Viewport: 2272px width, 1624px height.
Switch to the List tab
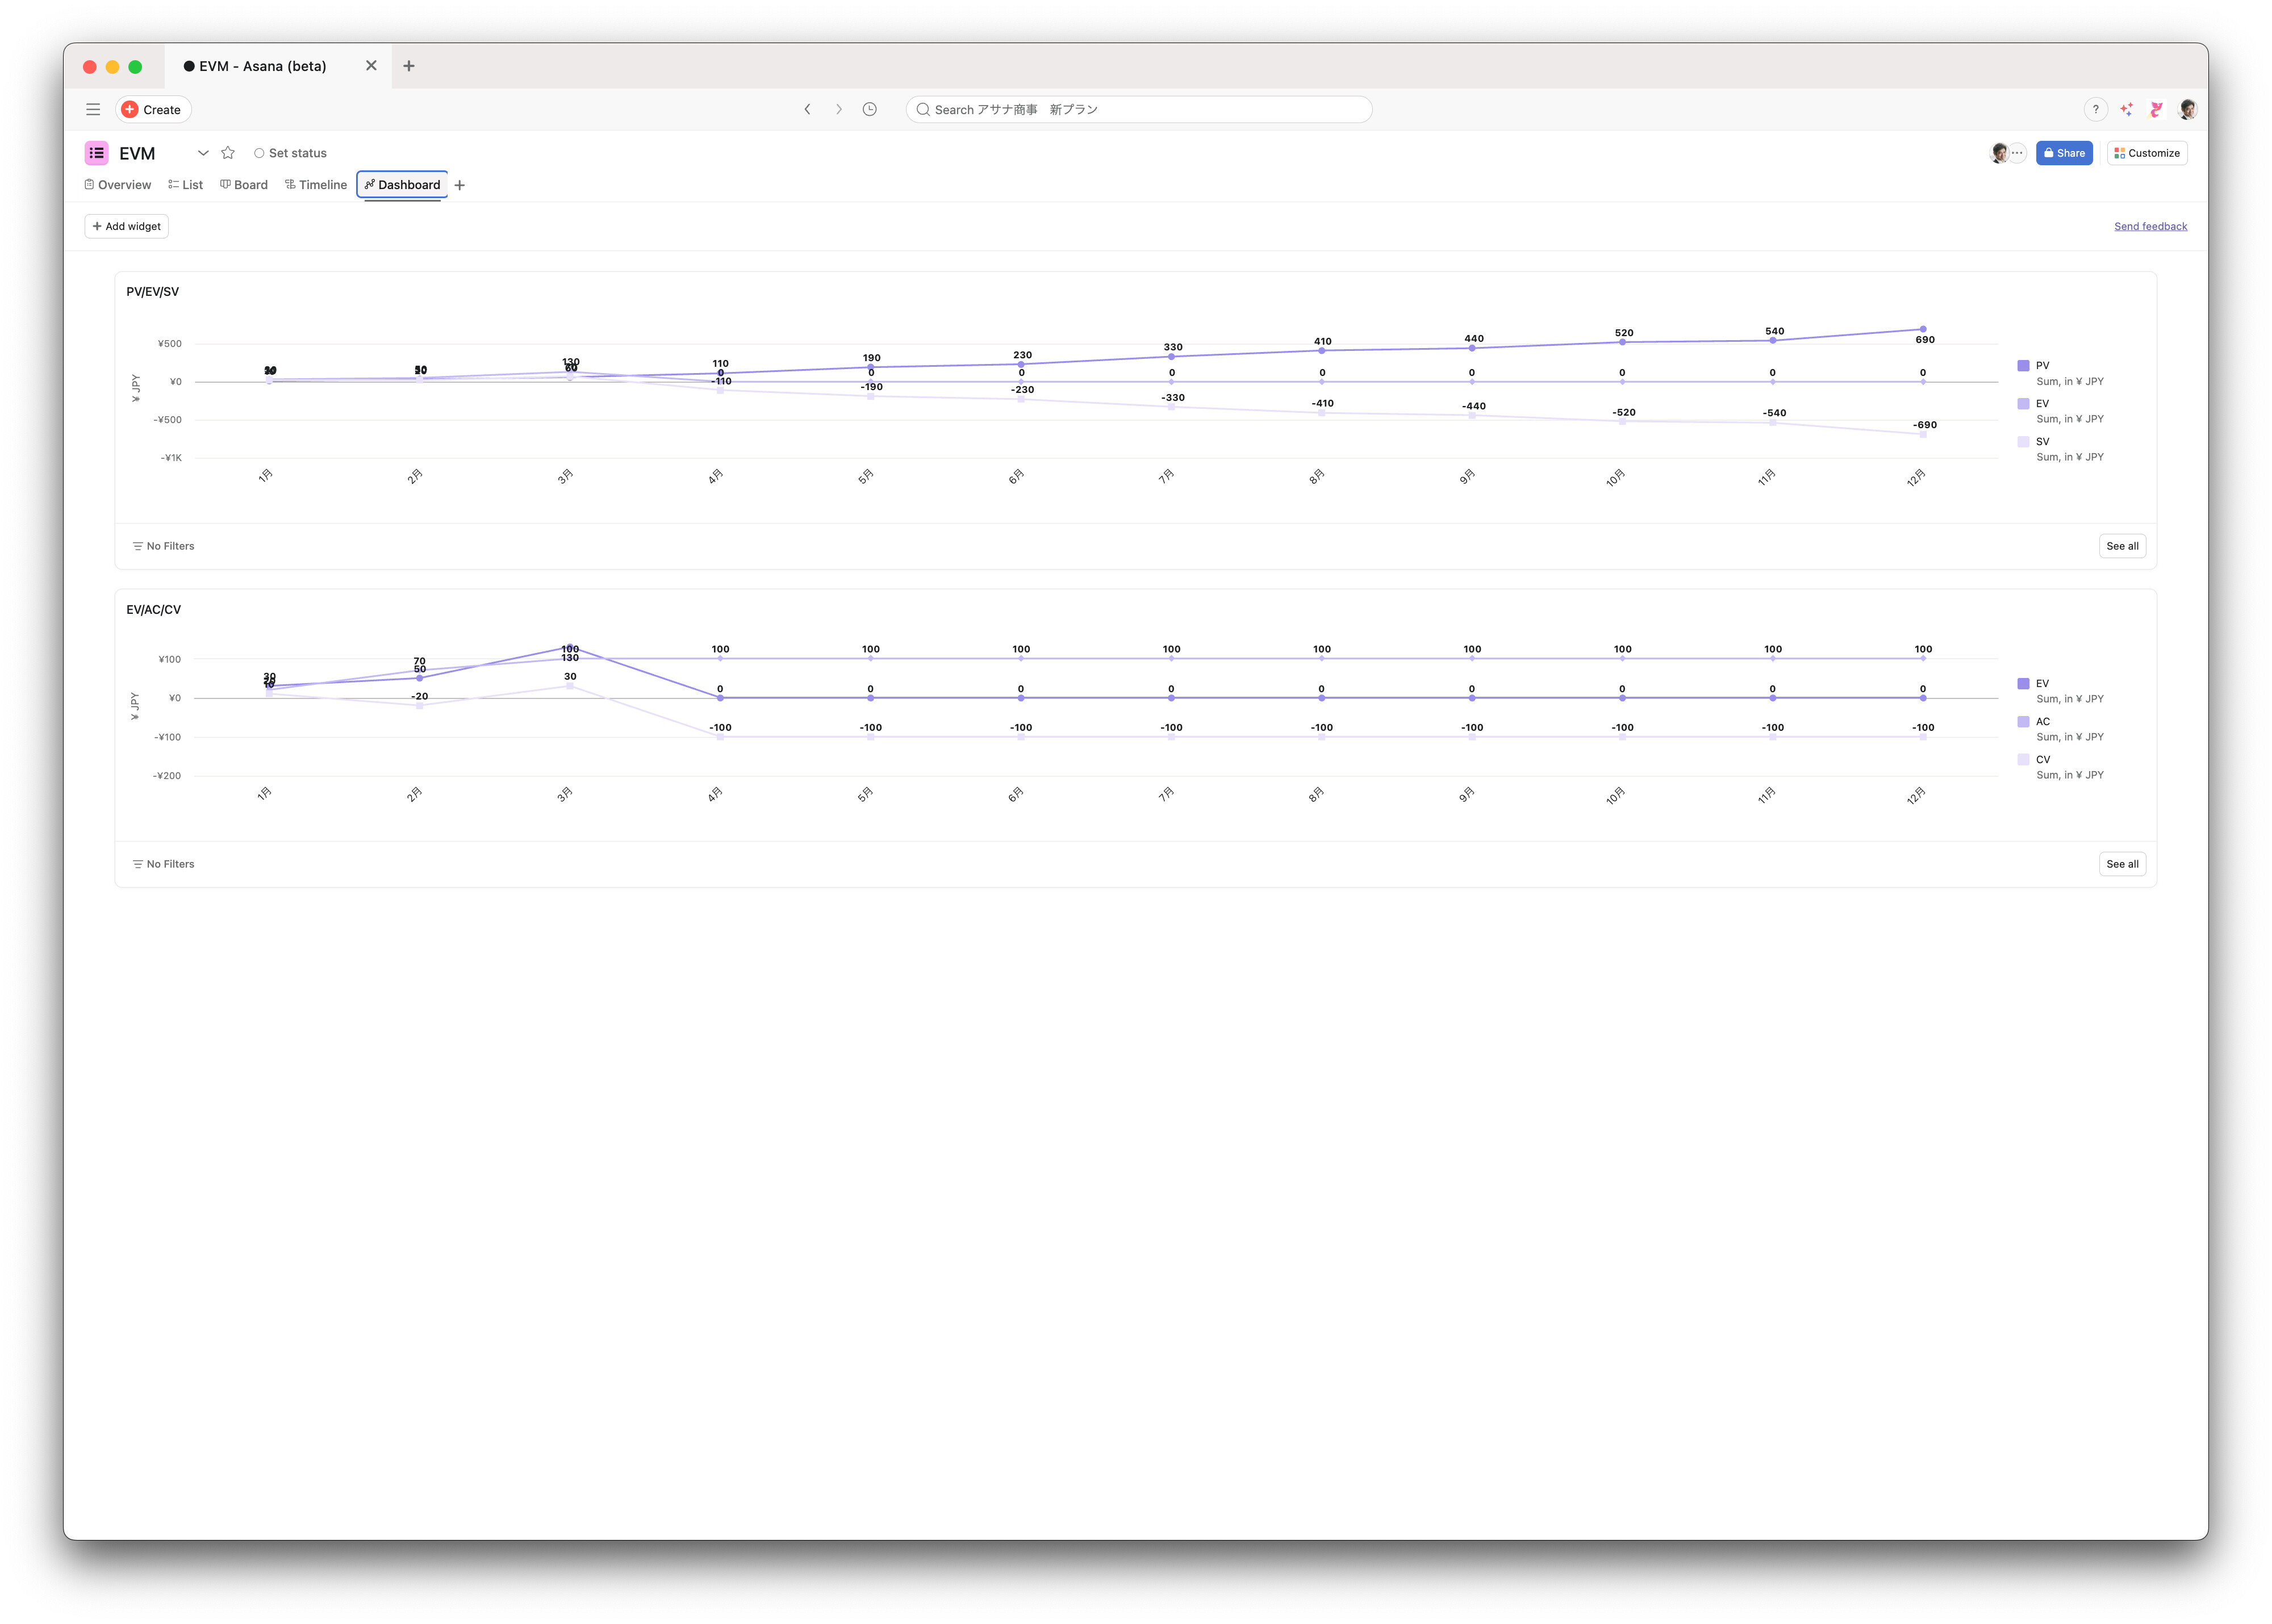click(185, 185)
